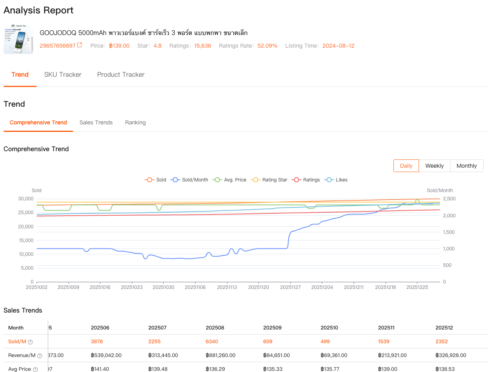Click the product ID 29657656697 link
Screen dimensions: 491x372
(x=57, y=46)
